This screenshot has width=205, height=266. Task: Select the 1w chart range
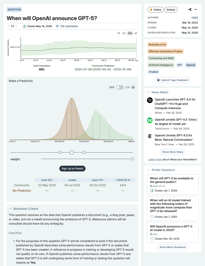pos(124,33)
